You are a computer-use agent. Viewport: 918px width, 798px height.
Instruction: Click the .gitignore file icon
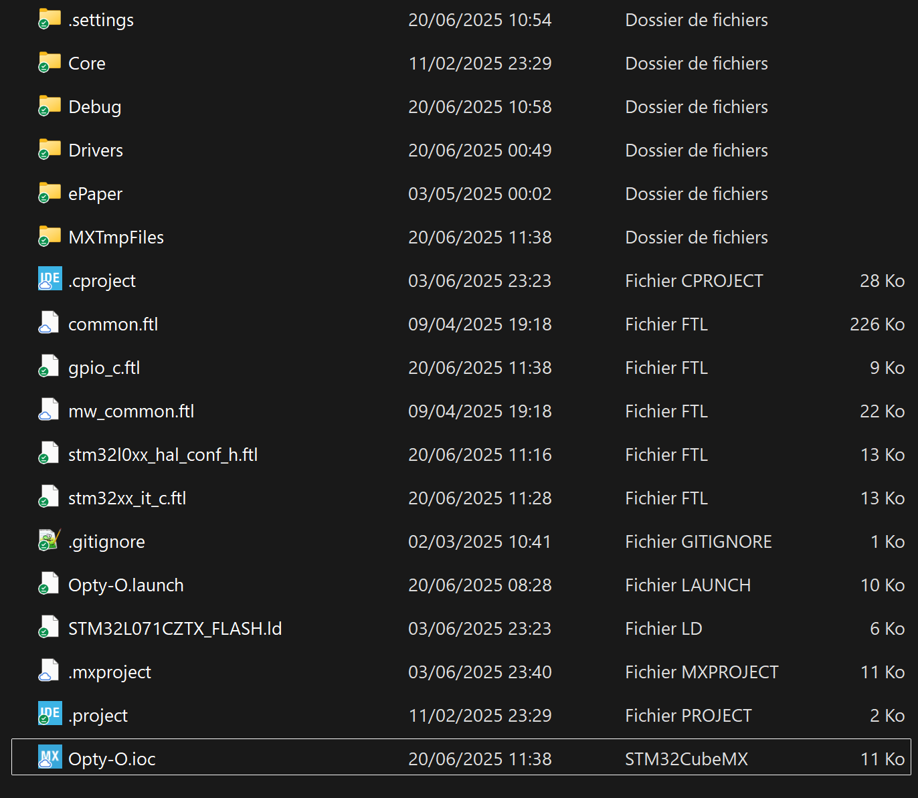point(50,540)
